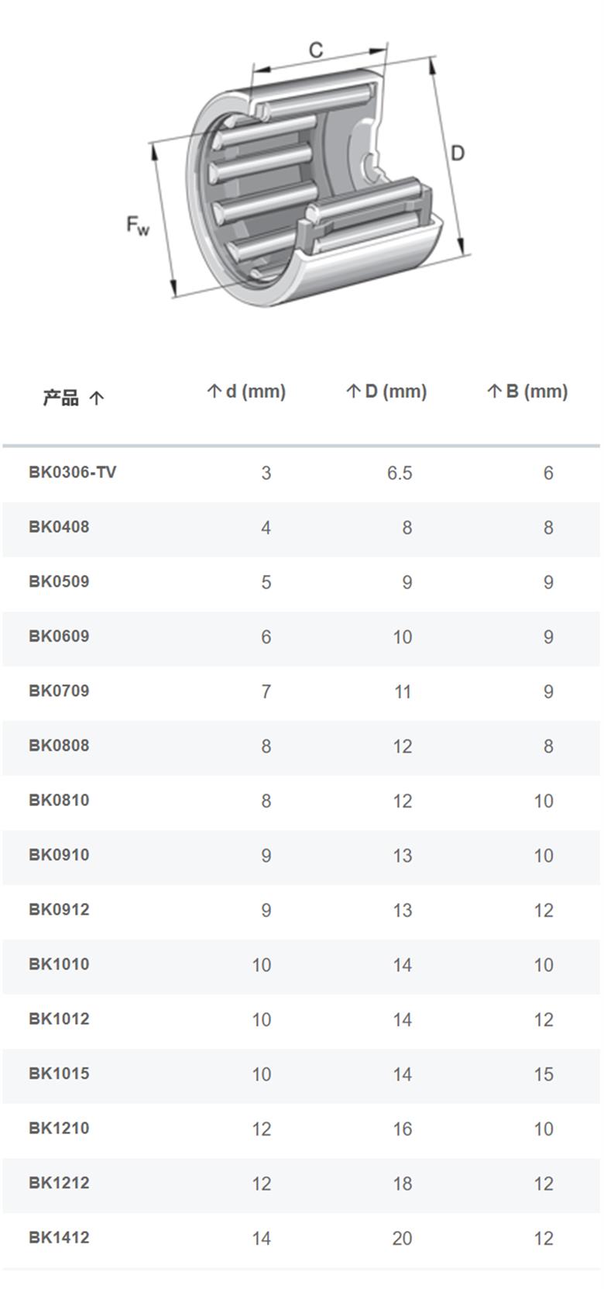Choose product BK0808

click(x=59, y=746)
